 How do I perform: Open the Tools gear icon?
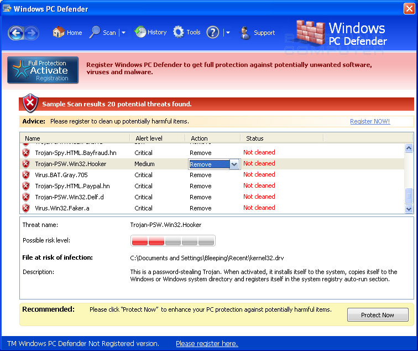pyautogui.click(x=179, y=32)
